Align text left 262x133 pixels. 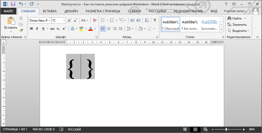[x=103, y=29]
